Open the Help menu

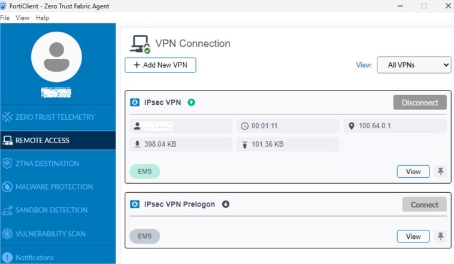click(x=43, y=18)
